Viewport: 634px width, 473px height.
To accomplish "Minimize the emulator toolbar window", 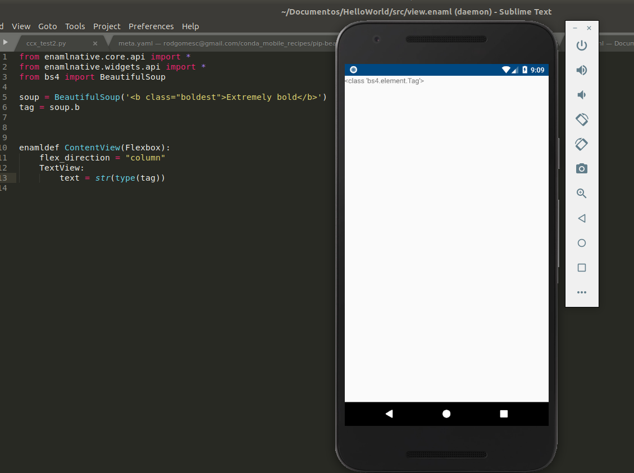I will coord(575,28).
